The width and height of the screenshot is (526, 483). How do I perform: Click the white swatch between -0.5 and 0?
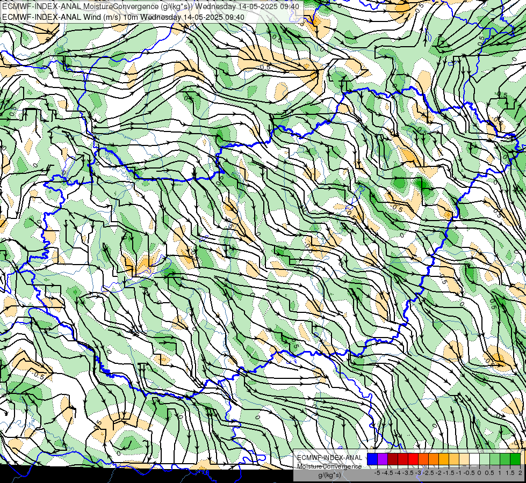(474, 459)
